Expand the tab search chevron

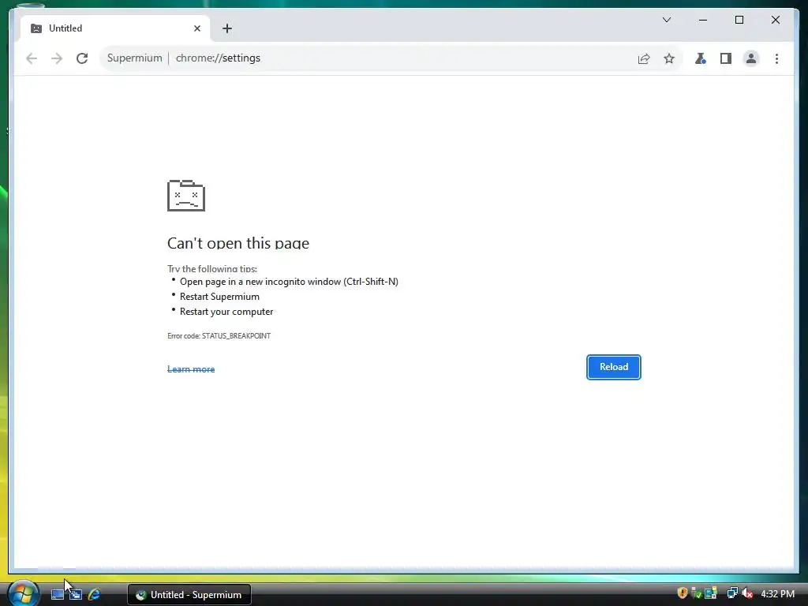(x=666, y=20)
